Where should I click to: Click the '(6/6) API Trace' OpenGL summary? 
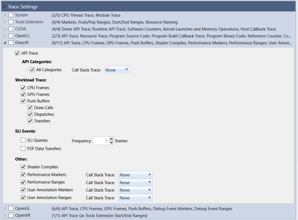(x=142, y=209)
